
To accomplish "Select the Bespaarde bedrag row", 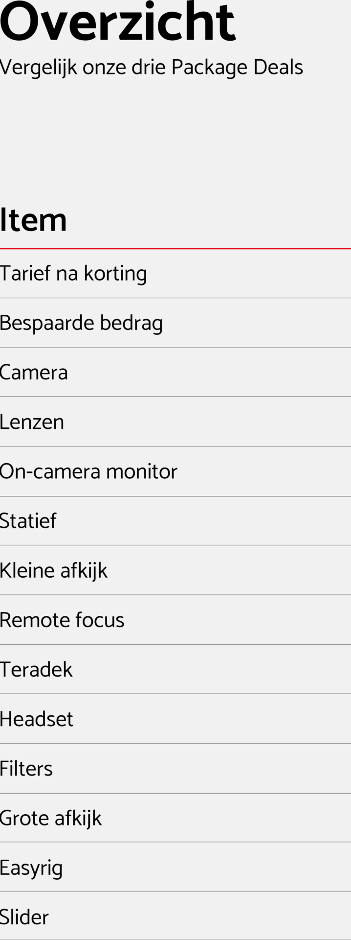I will (81, 323).
